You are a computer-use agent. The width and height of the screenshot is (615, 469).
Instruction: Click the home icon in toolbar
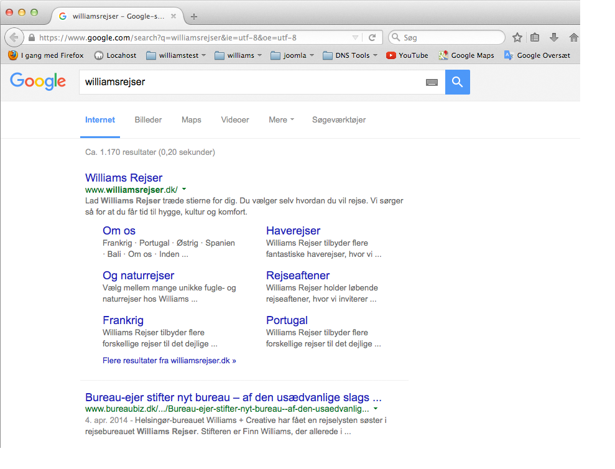(x=573, y=38)
